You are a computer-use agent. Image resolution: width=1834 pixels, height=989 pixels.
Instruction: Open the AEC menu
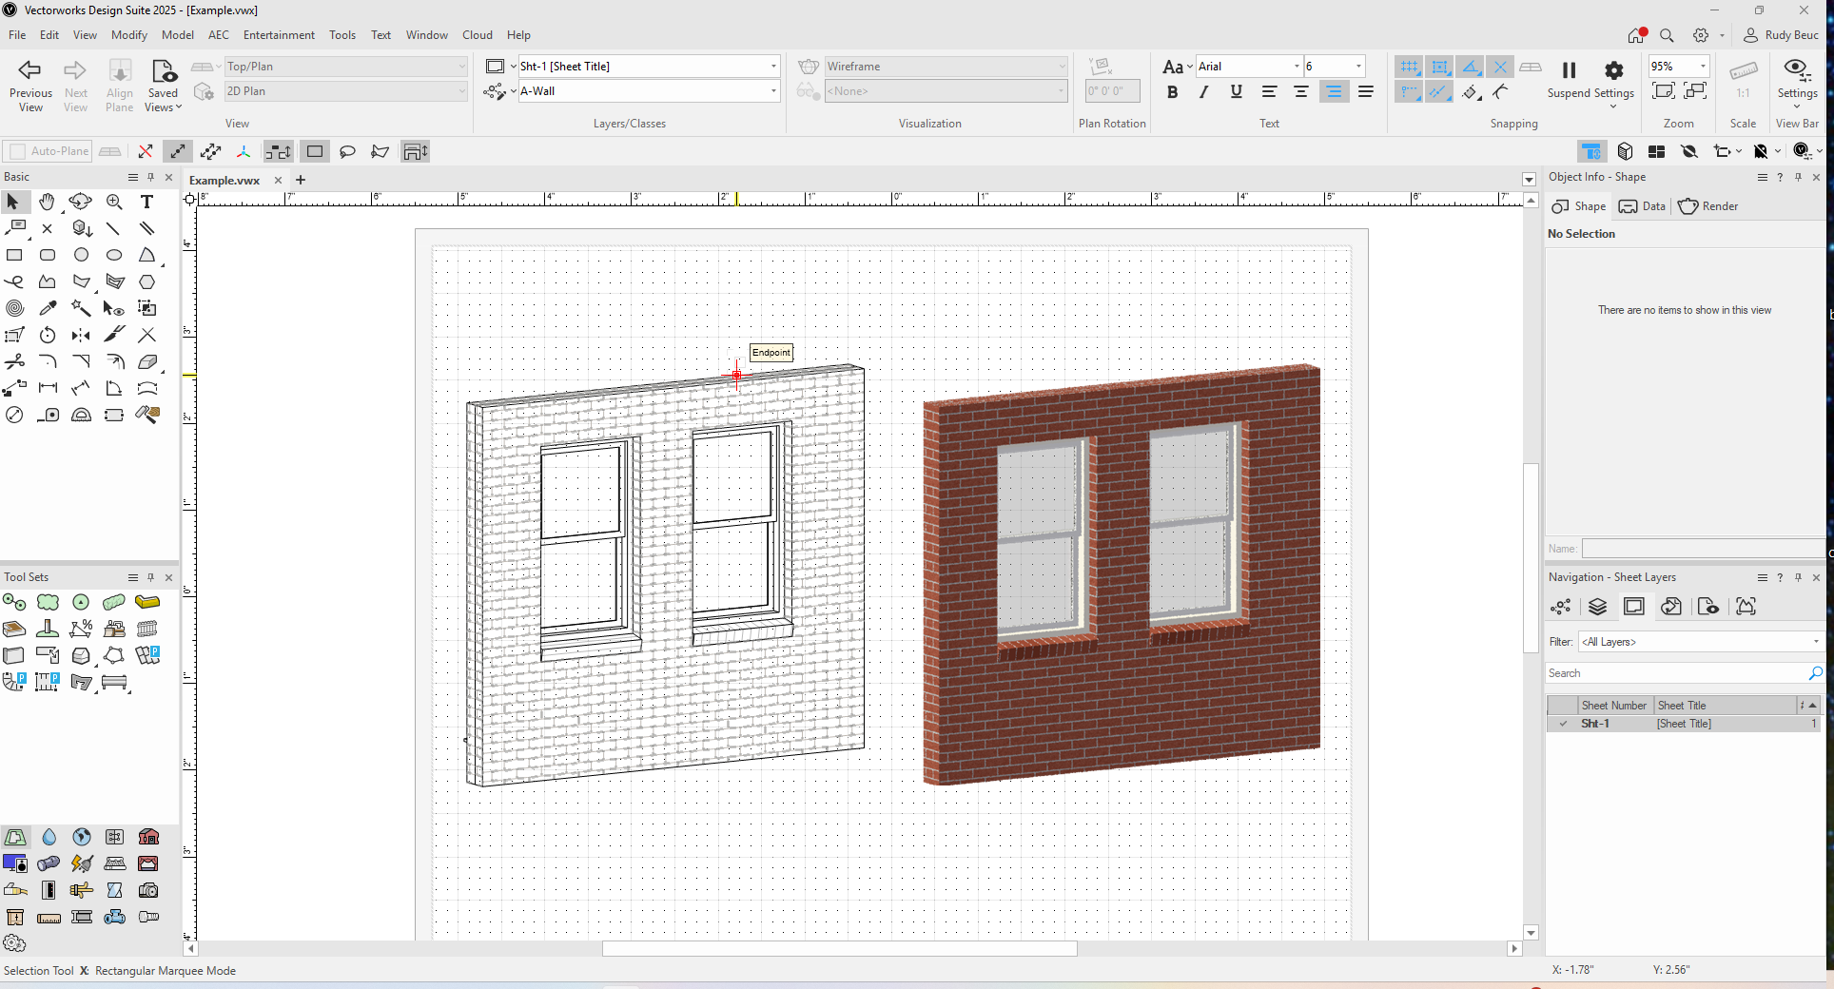(218, 35)
